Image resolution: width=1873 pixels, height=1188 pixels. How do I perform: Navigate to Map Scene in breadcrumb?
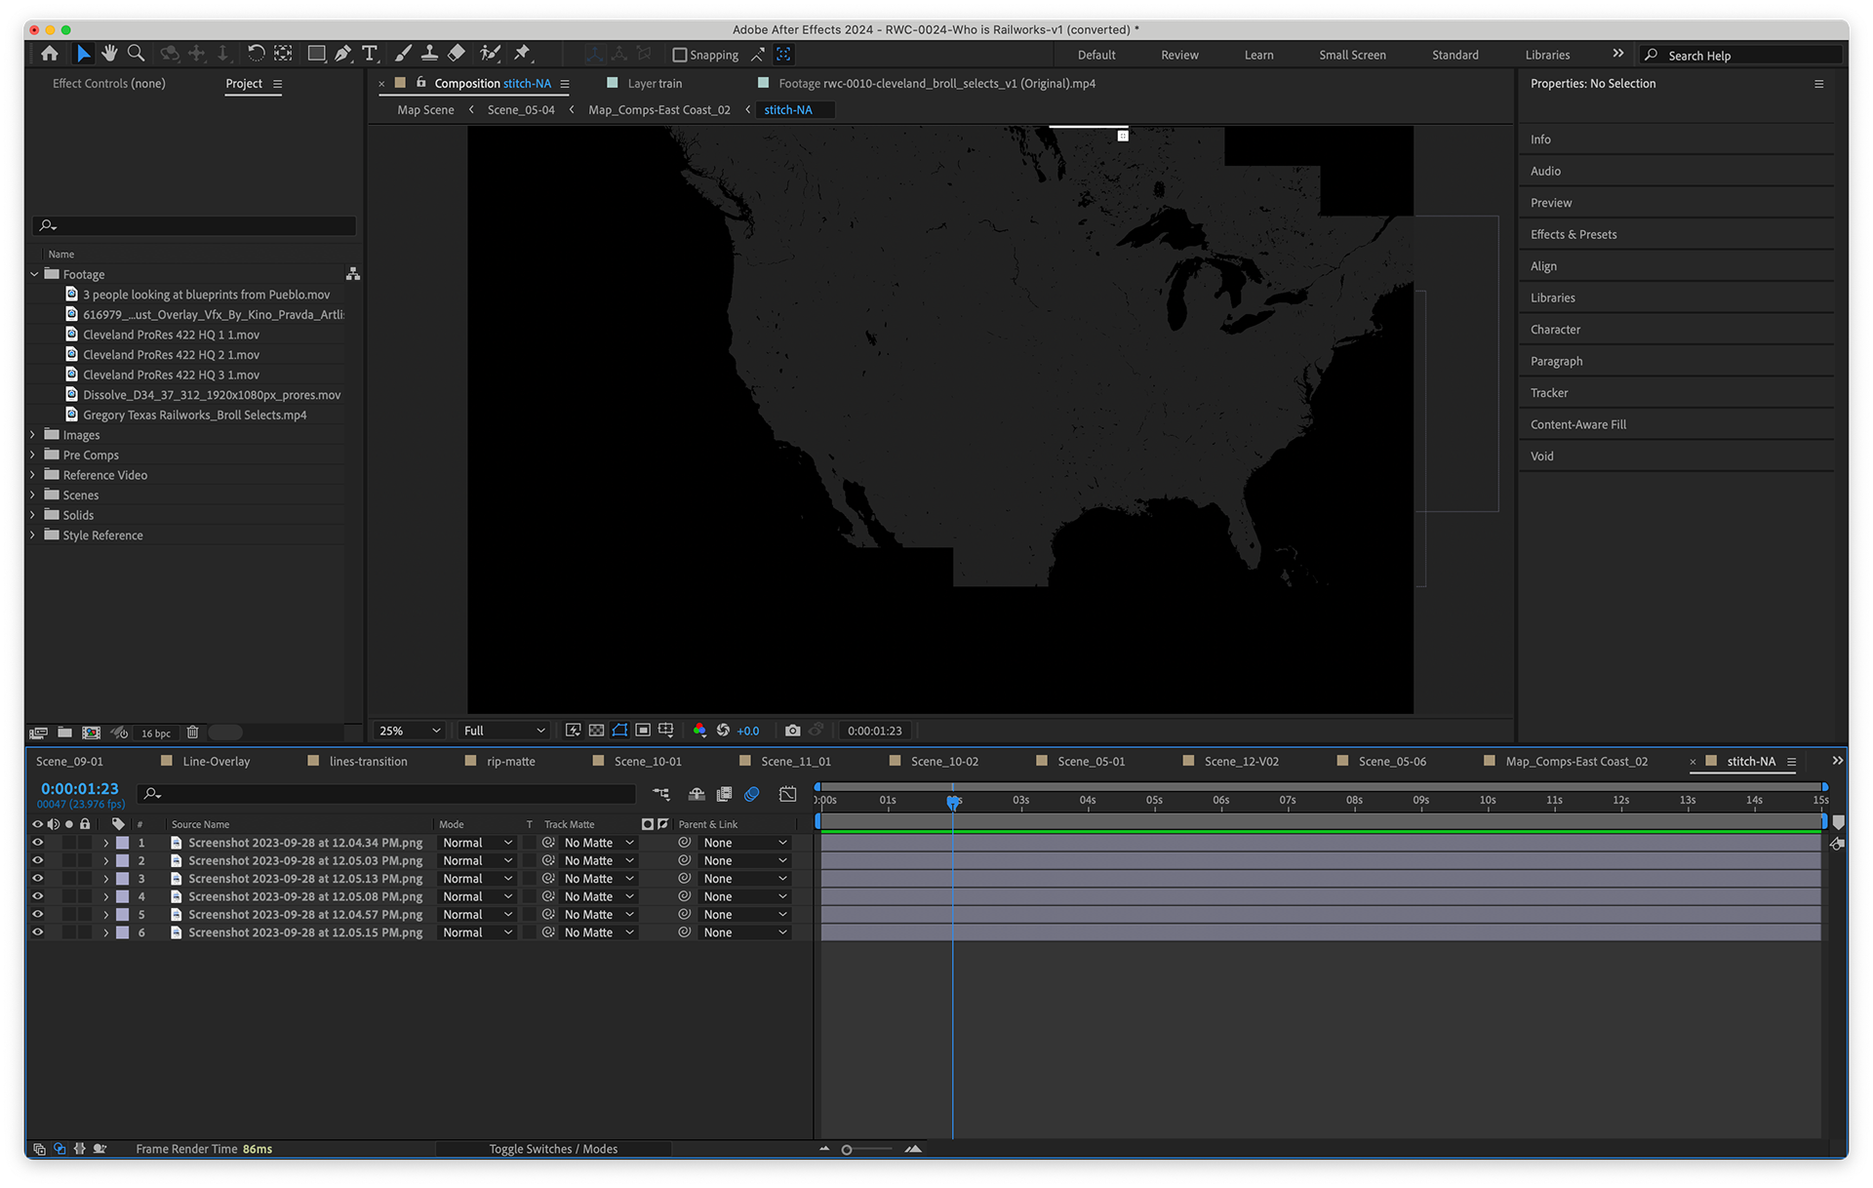425,110
